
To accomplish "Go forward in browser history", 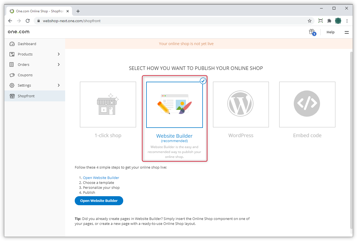I will 19,21.
